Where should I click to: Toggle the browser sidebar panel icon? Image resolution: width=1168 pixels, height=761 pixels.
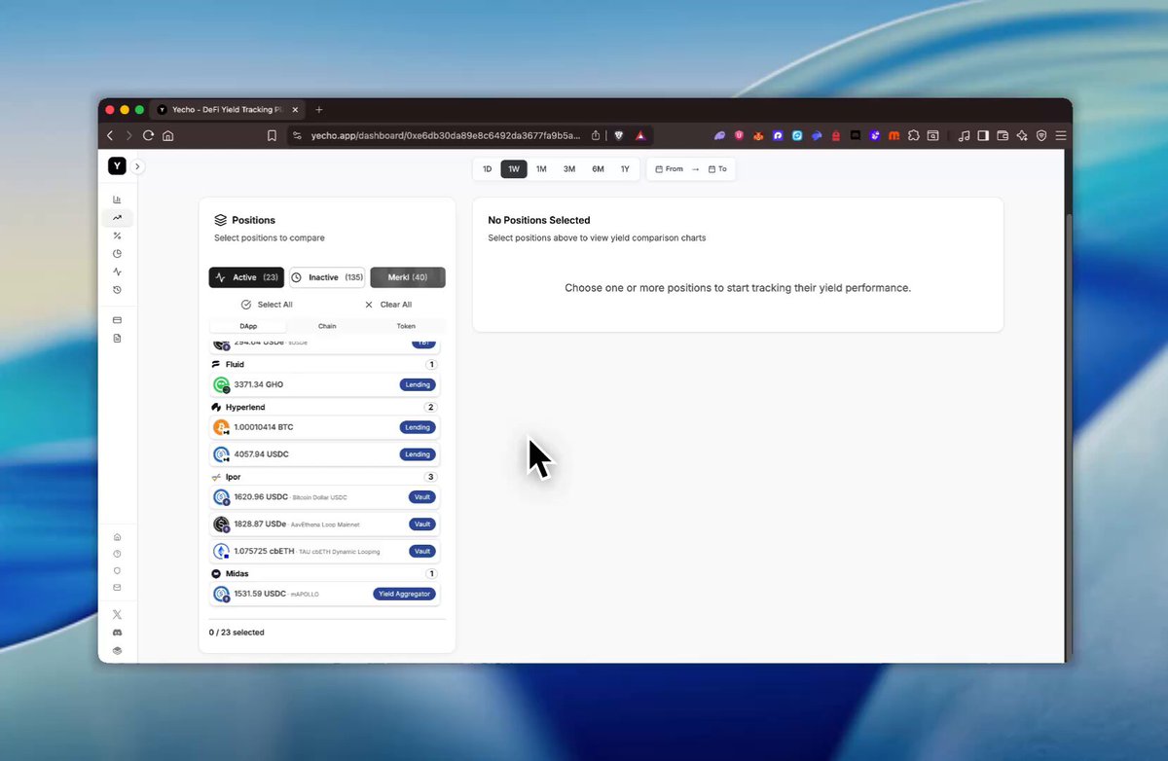pos(983,136)
